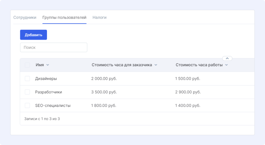Click the 2 000.00 руб. customer rate cell
Image resolution: width=265 pixels, height=145 pixels.
pos(104,79)
